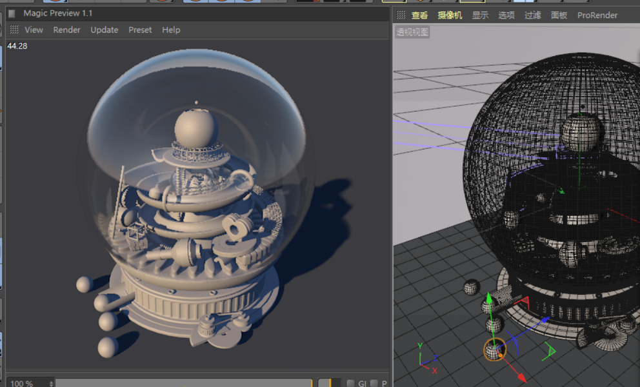
Task: Adjust the 100 % zoom stepper arrows
Action: pyautogui.click(x=51, y=383)
